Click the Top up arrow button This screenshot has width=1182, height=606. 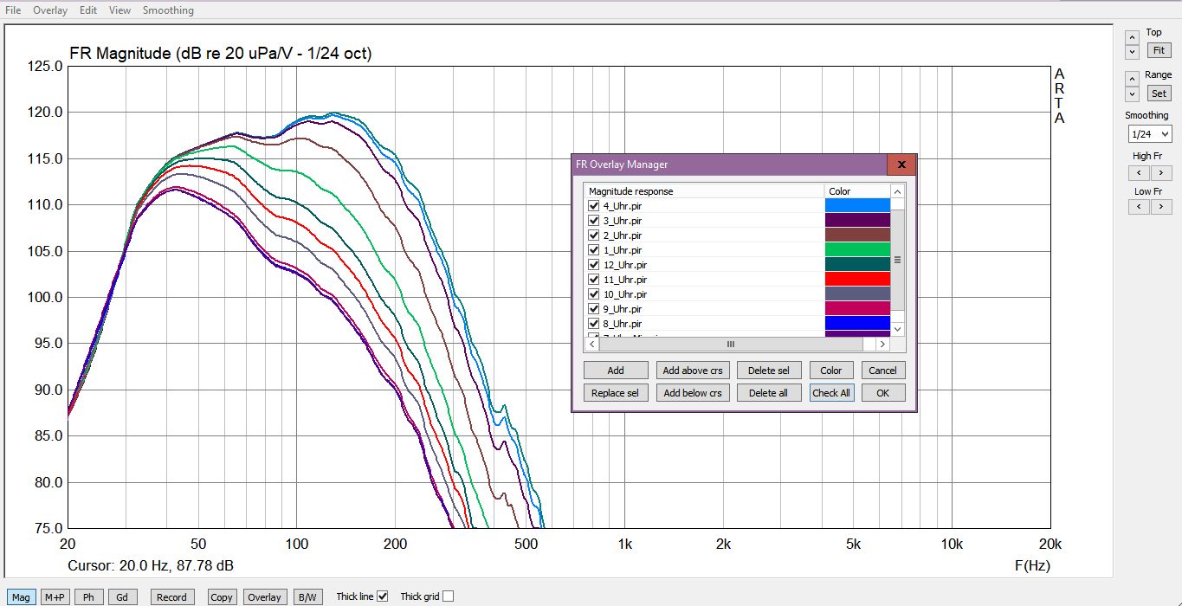click(x=1132, y=36)
